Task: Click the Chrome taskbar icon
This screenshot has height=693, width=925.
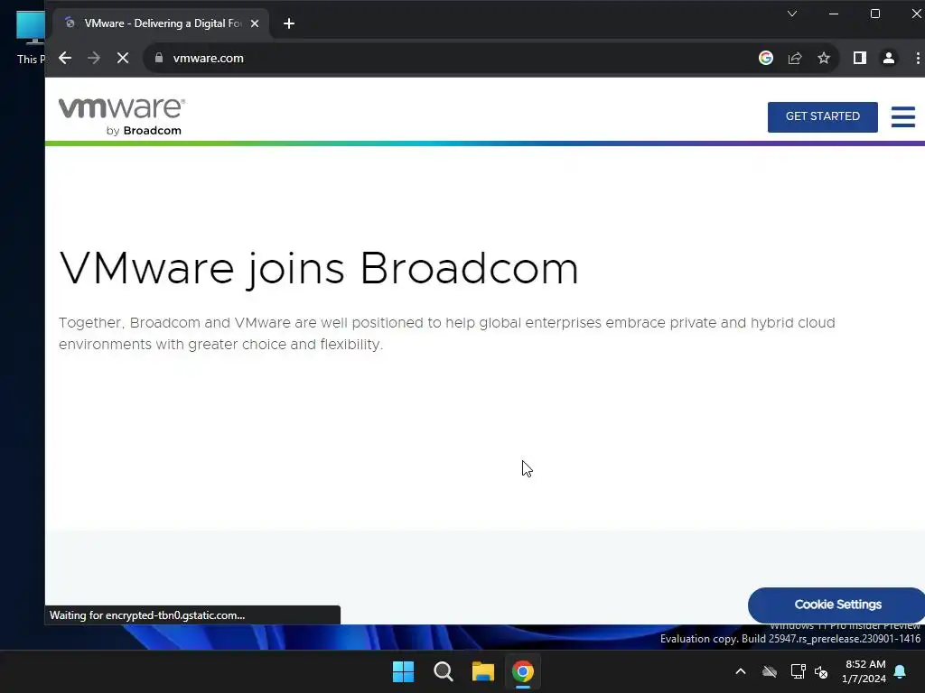Action: pyautogui.click(x=523, y=671)
